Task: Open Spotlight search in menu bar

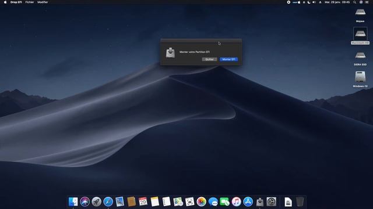Action: 355,2
